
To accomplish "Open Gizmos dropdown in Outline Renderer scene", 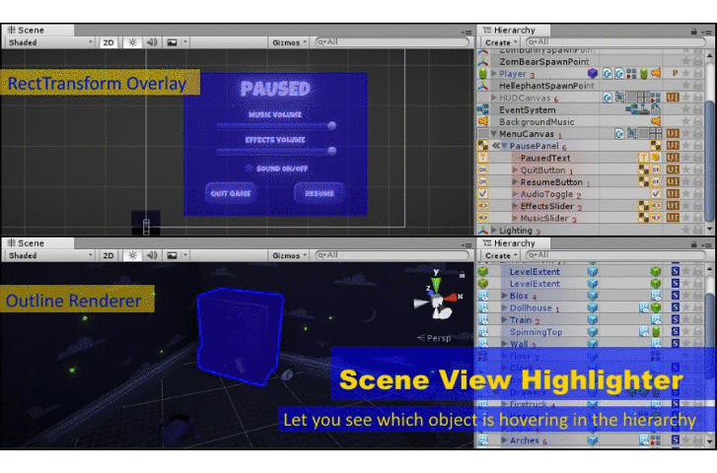I will 289,255.
